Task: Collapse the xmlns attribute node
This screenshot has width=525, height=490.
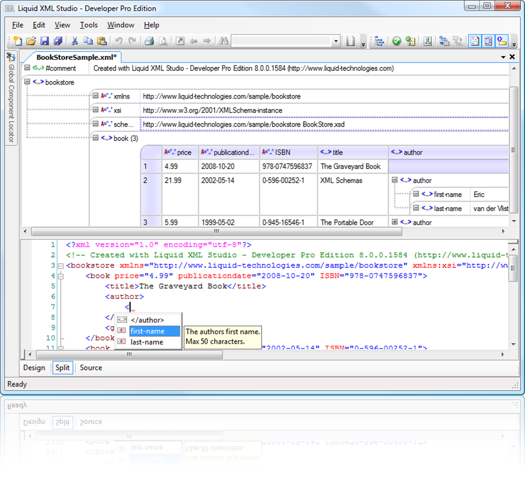Action: point(95,96)
